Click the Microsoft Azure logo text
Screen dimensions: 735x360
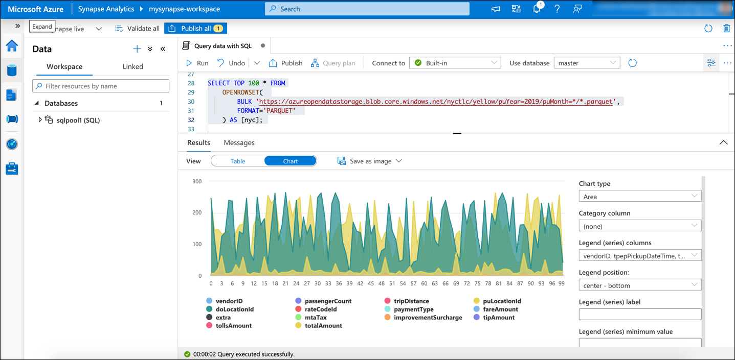click(x=35, y=9)
